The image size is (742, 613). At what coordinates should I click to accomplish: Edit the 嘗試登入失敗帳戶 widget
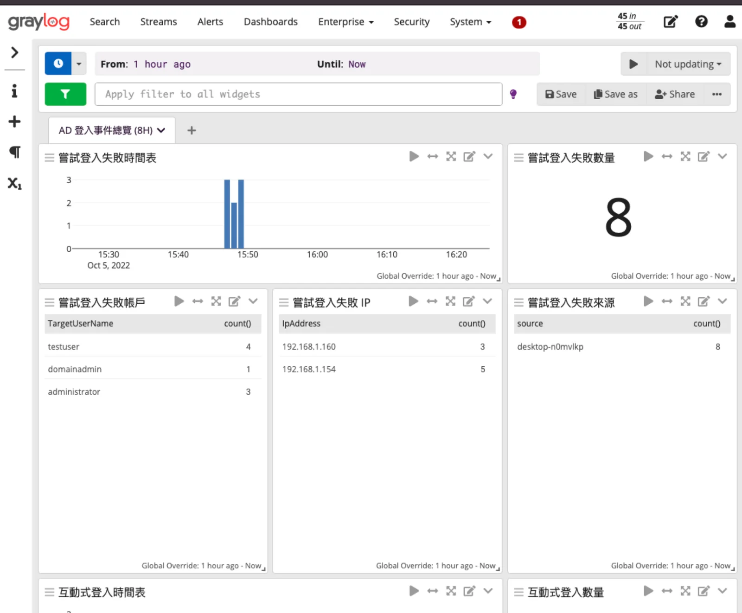click(234, 301)
